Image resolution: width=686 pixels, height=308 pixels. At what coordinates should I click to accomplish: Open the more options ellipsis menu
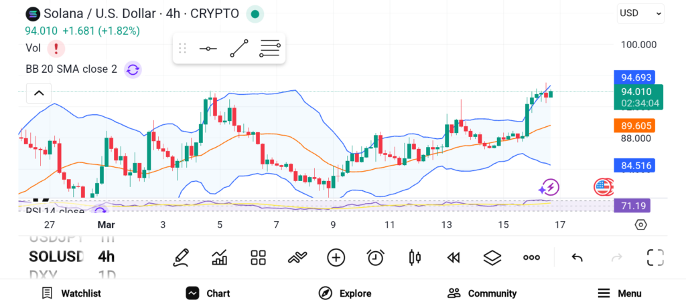pos(532,257)
